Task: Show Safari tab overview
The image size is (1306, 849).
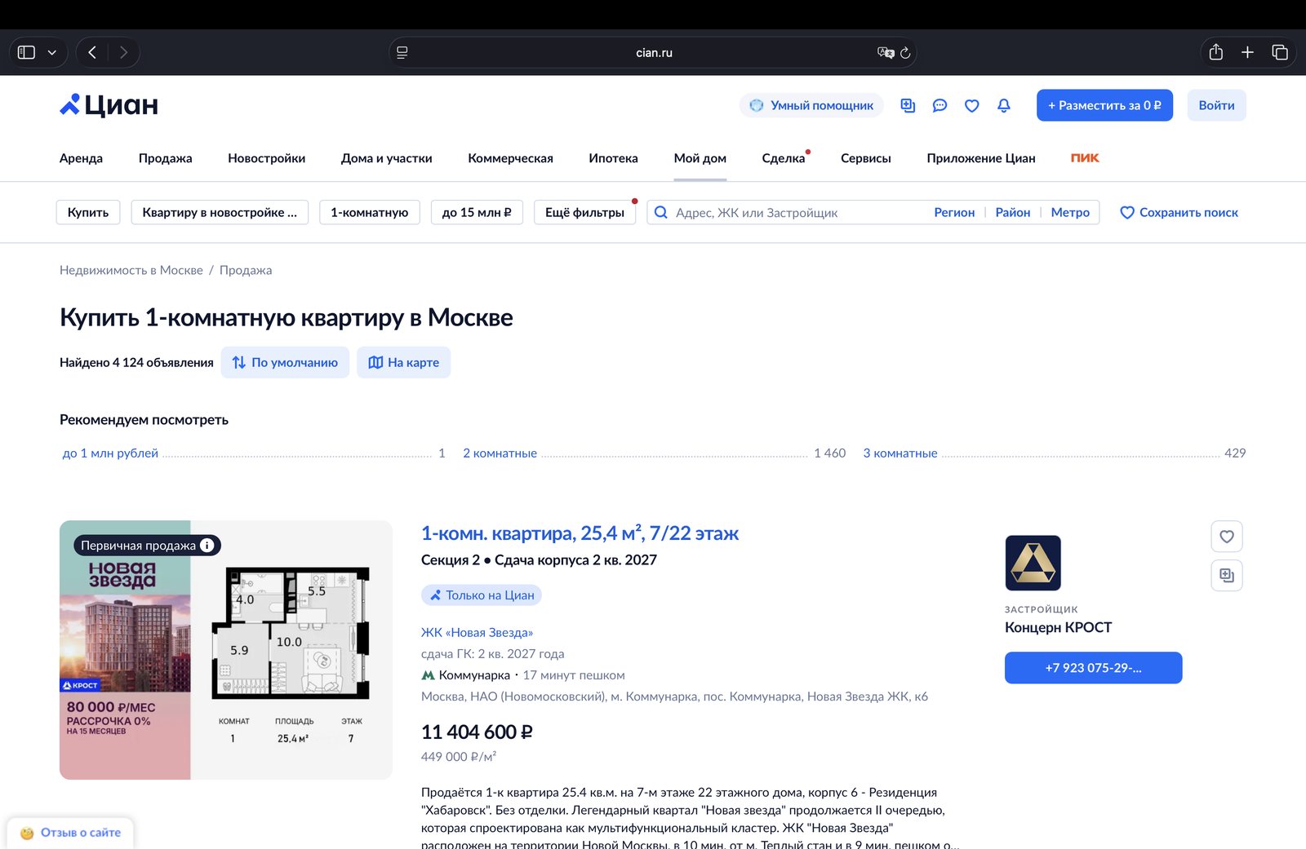Action: click(x=1280, y=52)
